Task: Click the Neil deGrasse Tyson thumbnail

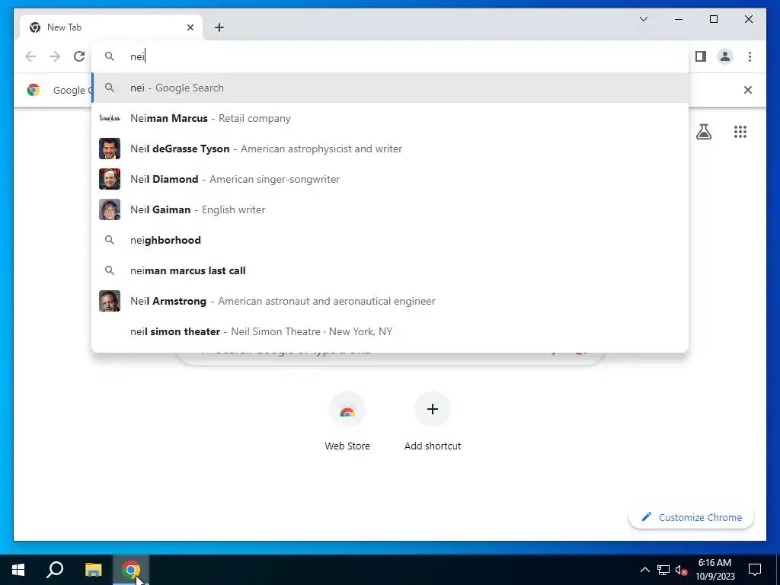Action: coord(110,149)
